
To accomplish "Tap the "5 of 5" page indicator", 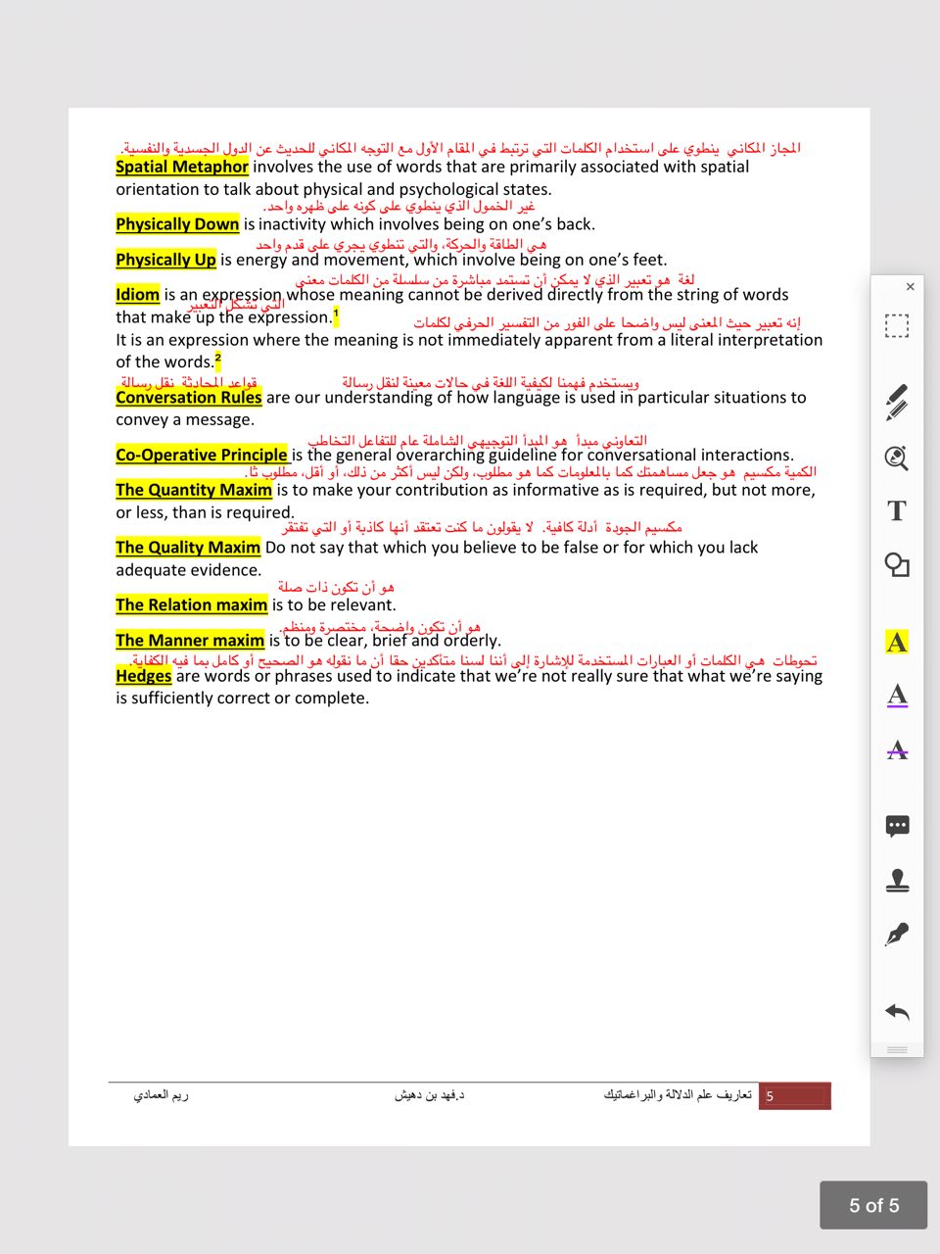I will 873,1205.
